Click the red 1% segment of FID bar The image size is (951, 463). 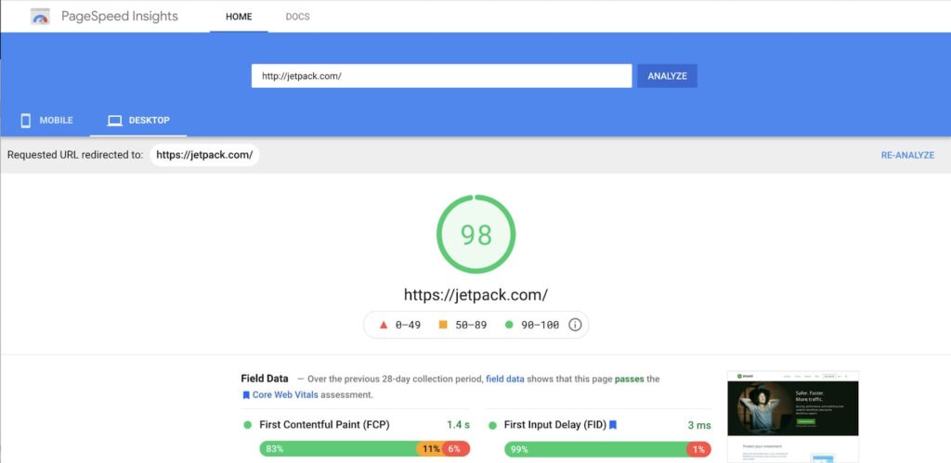(698, 449)
